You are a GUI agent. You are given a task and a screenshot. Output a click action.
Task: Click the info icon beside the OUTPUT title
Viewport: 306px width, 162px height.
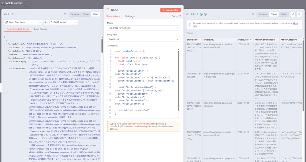(205, 14)
